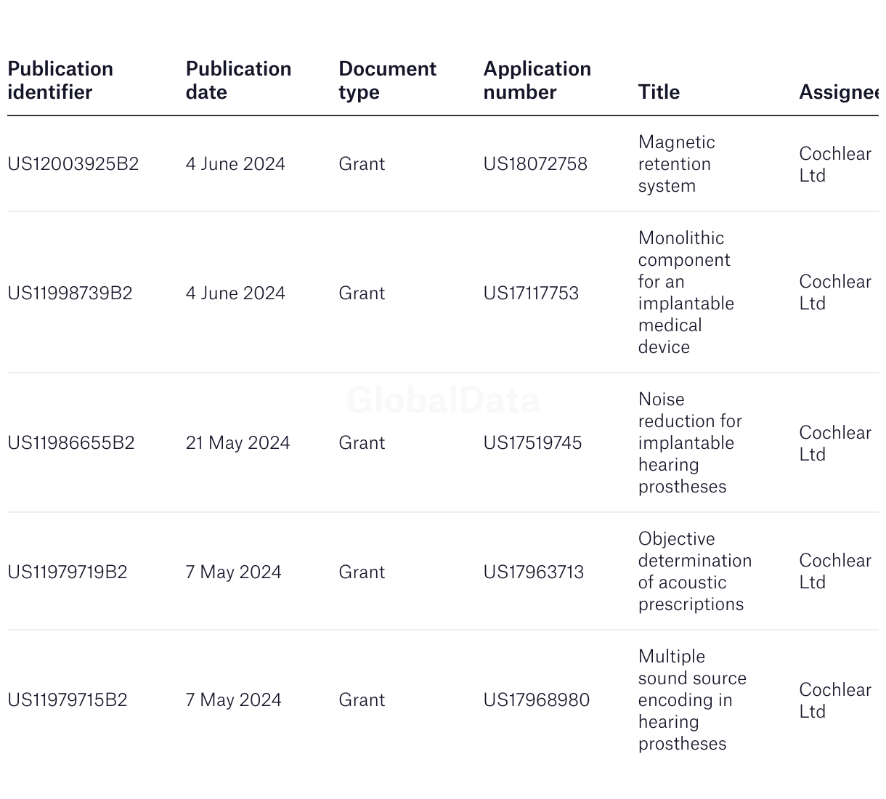
Task: Open patent US11979719B2
Action: tap(68, 572)
